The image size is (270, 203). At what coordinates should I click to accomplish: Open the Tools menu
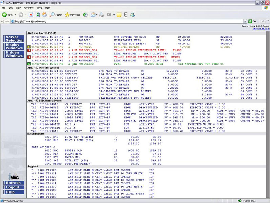pos(39,7)
